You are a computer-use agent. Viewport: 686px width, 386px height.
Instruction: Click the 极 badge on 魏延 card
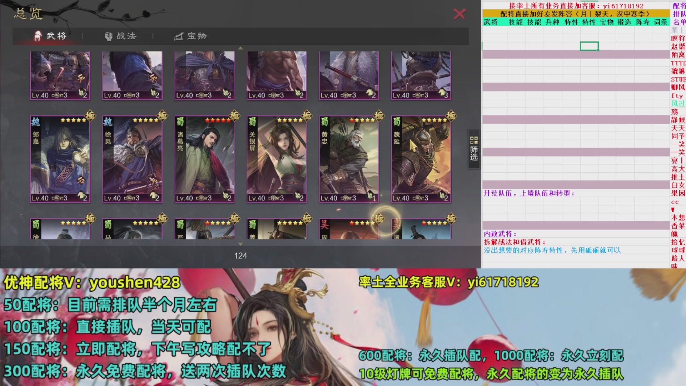[451, 116]
